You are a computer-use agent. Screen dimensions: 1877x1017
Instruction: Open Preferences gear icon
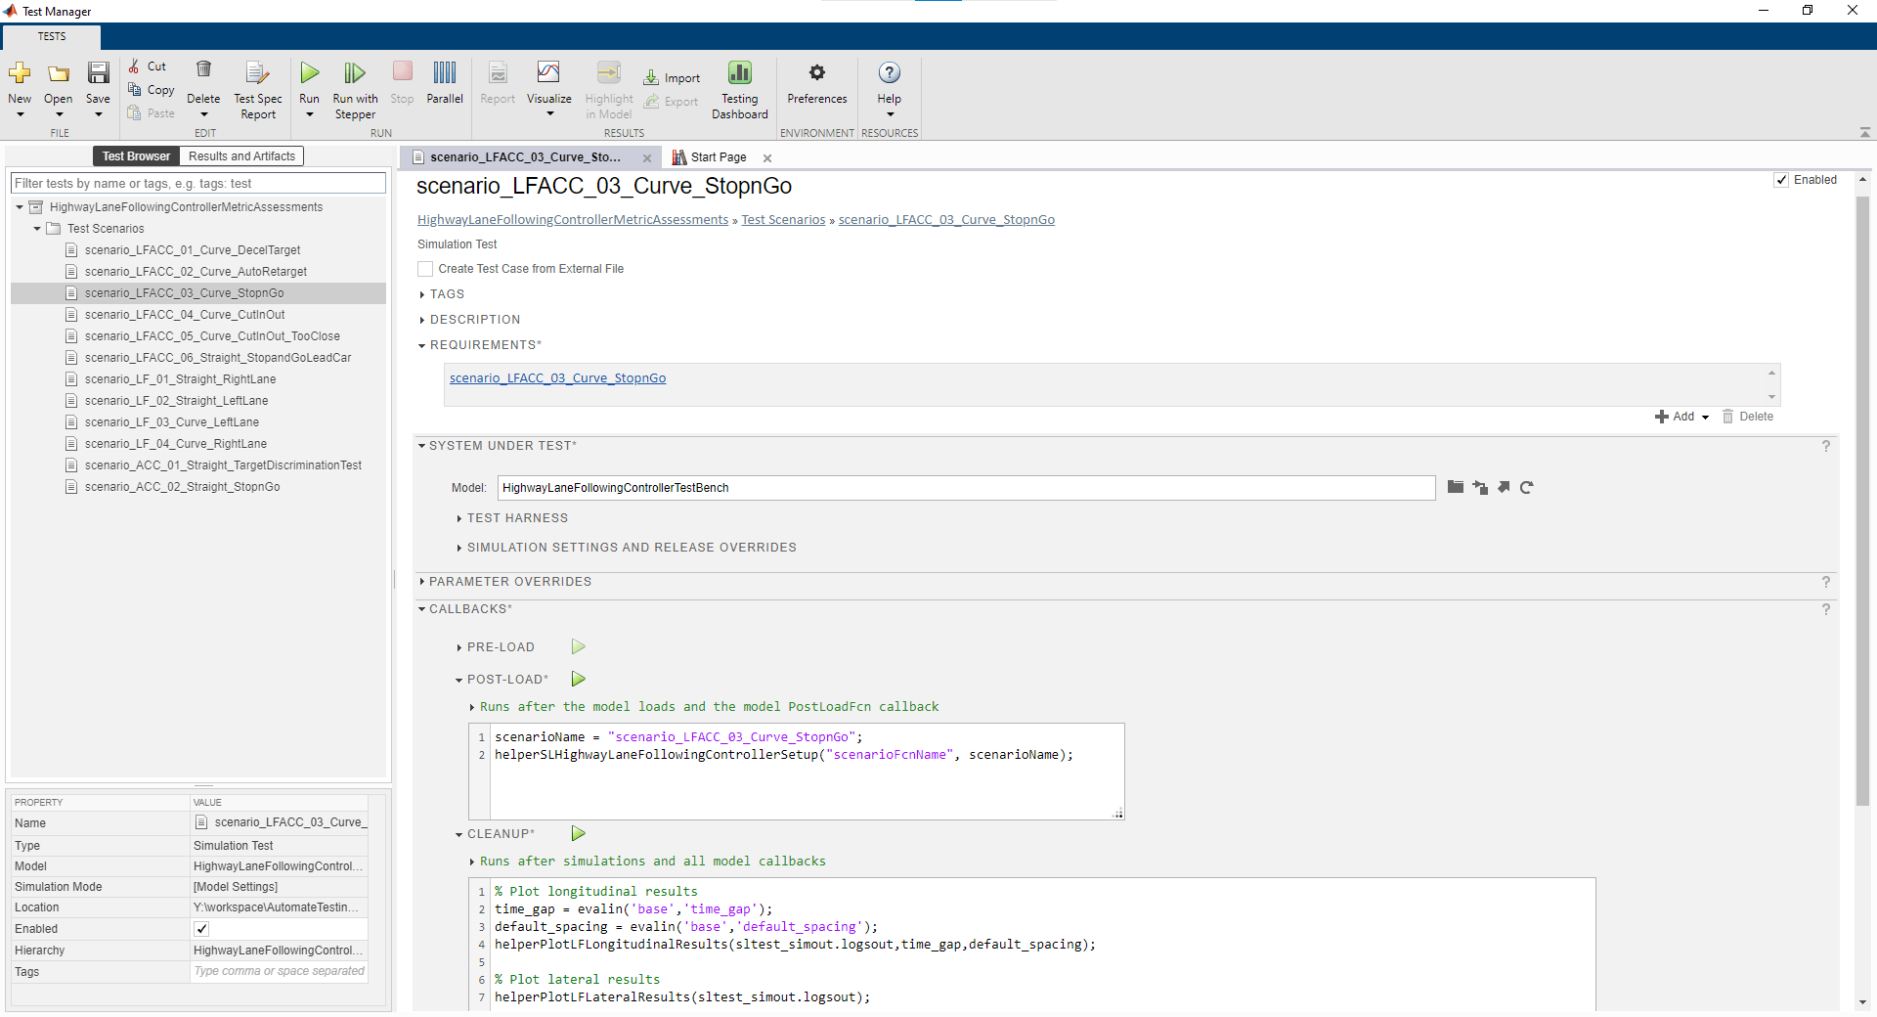[x=817, y=74]
